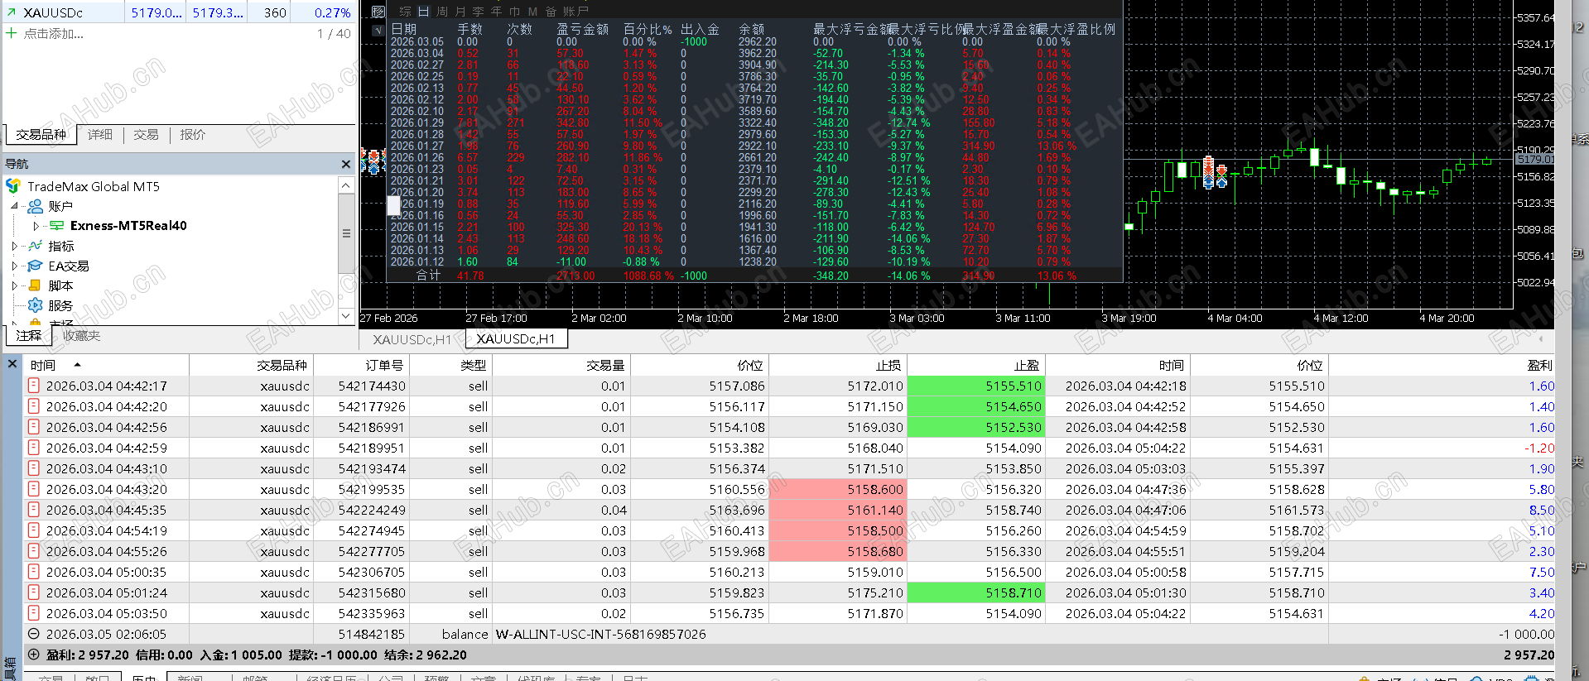Close the toolbox panel with its X

pyautogui.click(x=12, y=363)
